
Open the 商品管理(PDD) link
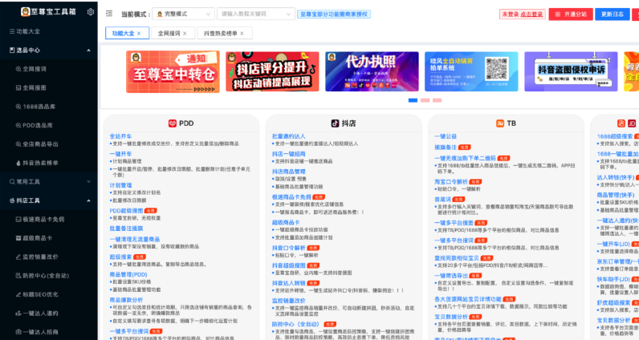tap(128, 274)
